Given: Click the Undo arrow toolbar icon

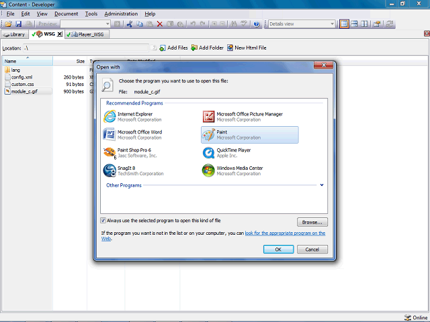Looking at the screenshot, I should pyautogui.click(x=193, y=24).
